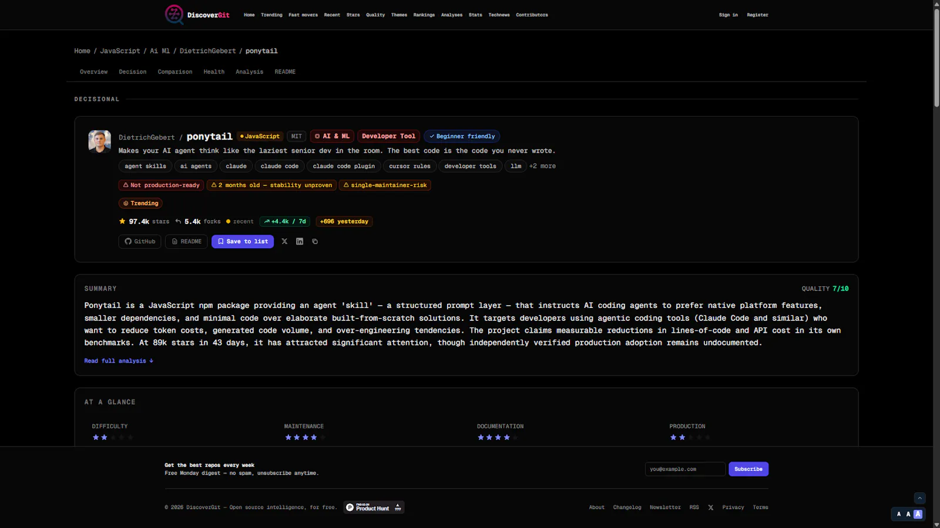Click the '+4.4k / 7d' growth badge
940x528 pixels.
click(x=285, y=221)
